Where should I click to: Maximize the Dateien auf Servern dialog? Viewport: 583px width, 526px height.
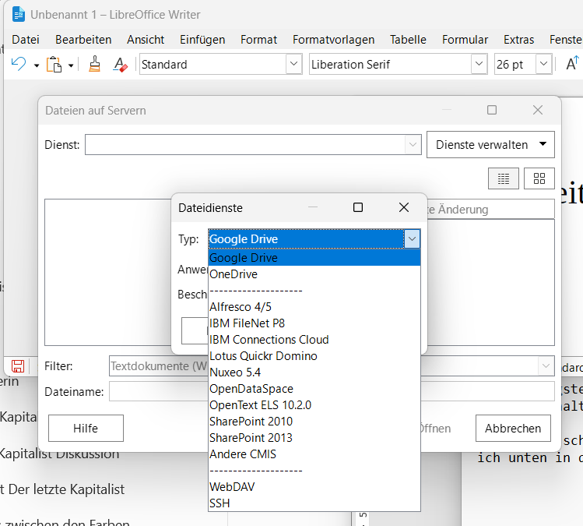(492, 110)
